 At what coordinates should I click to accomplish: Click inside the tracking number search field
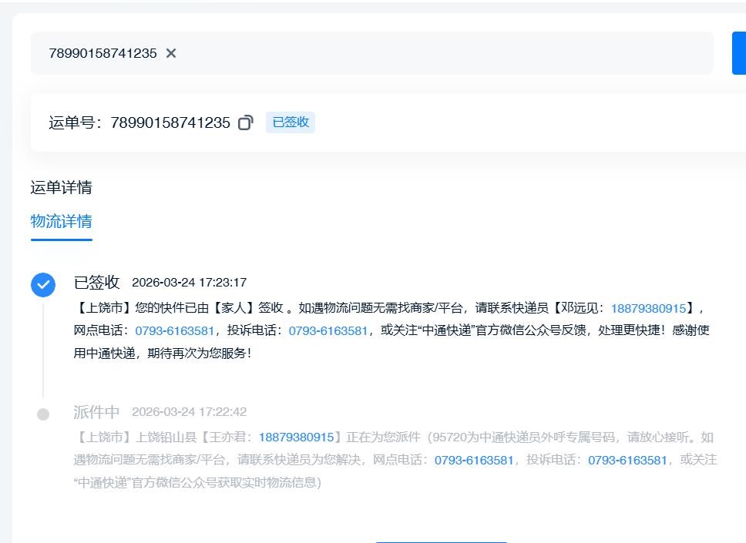tap(432, 53)
